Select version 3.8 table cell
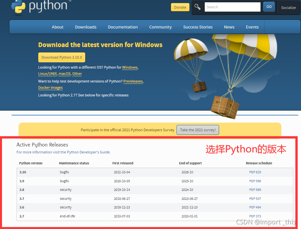Screen dimensions: 301x229 click(x=22, y=190)
